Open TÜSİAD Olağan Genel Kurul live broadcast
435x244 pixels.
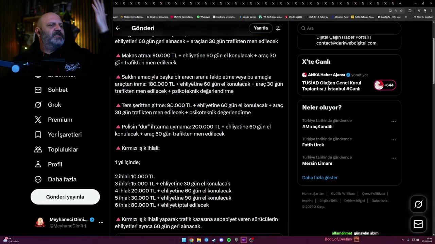pos(332,86)
